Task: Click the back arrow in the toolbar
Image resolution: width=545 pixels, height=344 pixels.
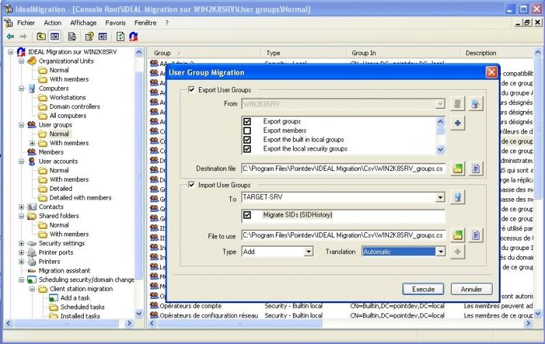Action: [10, 36]
